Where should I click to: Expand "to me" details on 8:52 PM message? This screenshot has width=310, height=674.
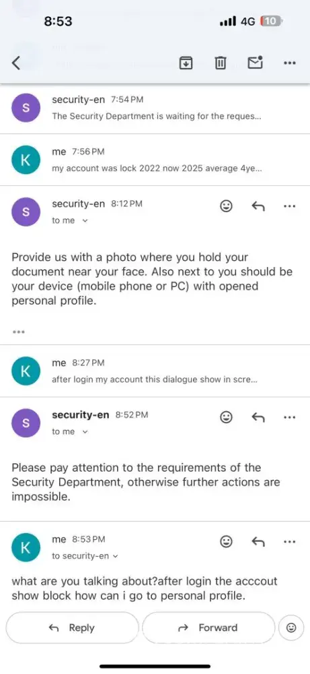[x=70, y=431]
